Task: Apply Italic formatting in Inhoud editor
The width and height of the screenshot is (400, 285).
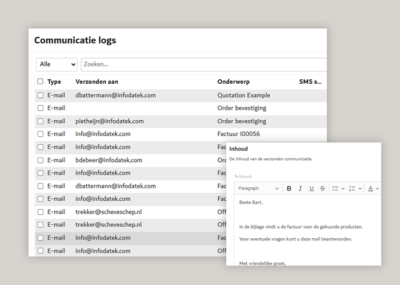Action: tap(300, 189)
